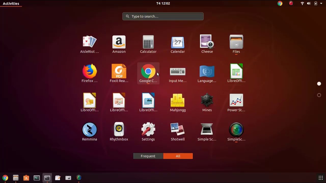The width and height of the screenshot is (326, 183).
Task: Open the Wi-Fi status icon
Action: [302, 3]
